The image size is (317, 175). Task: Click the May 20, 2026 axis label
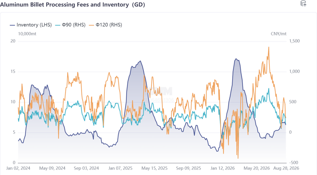(257, 168)
